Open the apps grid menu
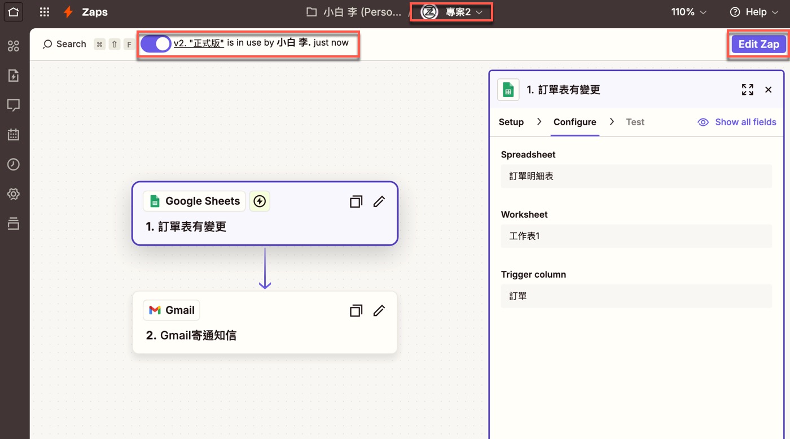The width and height of the screenshot is (790, 439). [45, 12]
